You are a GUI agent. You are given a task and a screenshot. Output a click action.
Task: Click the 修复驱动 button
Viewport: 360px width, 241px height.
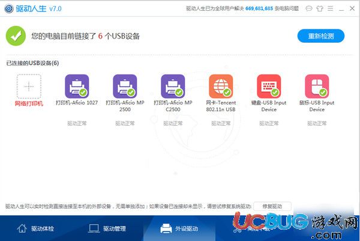(x=272, y=206)
